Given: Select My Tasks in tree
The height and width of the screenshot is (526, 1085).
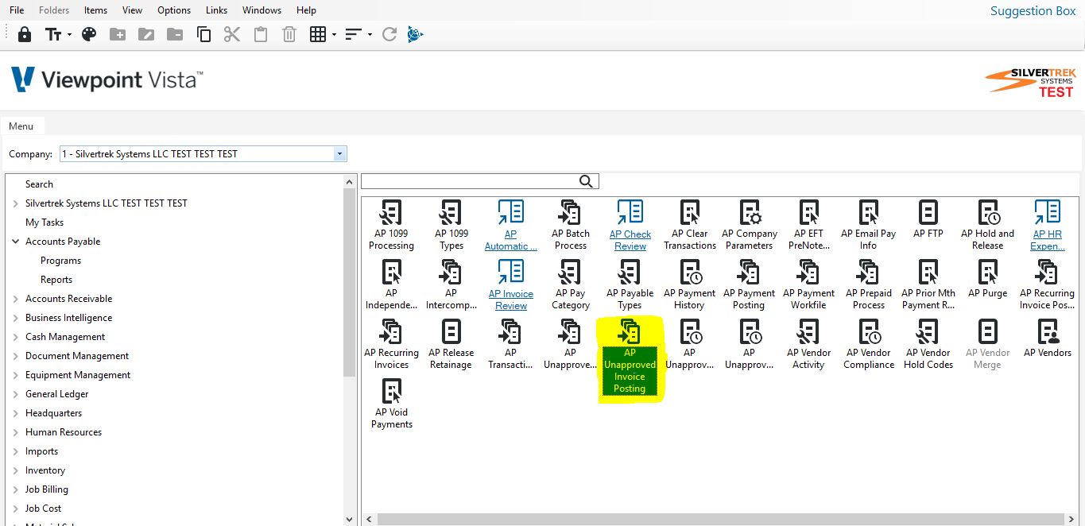Looking at the screenshot, I should point(45,222).
